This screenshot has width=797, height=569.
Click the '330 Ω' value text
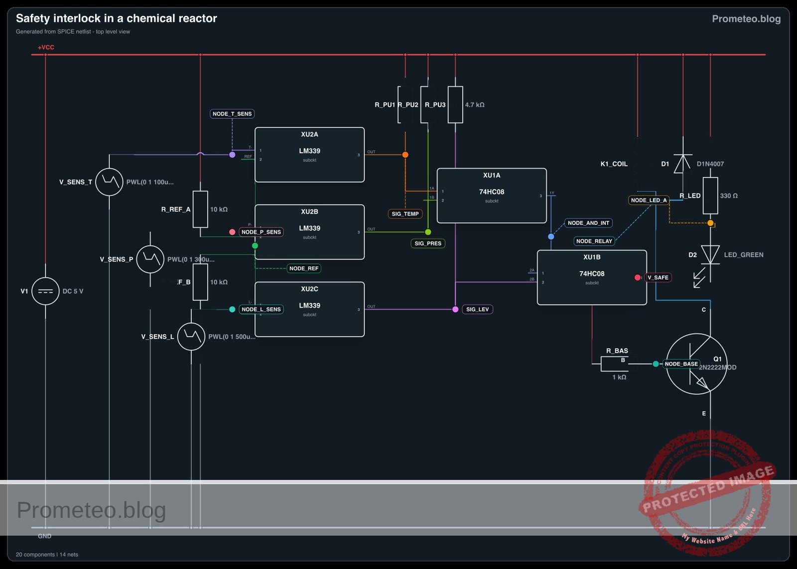729,195
